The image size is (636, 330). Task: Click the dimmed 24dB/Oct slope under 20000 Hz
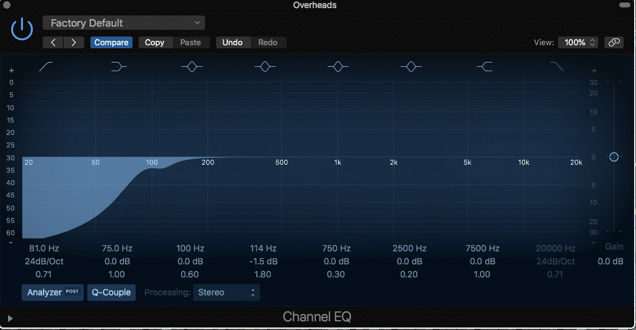click(x=555, y=261)
